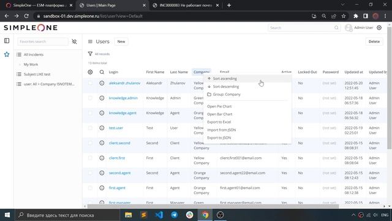Open the sidebar panel toggle icon

[7, 41]
